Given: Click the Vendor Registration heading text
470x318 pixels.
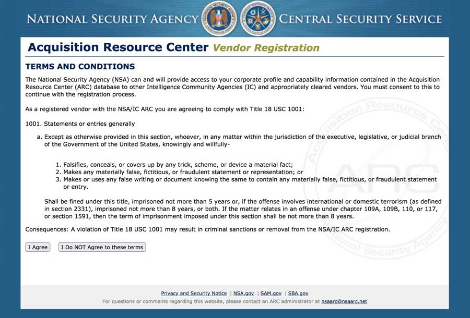Looking at the screenshot, I should click(266, 48).
